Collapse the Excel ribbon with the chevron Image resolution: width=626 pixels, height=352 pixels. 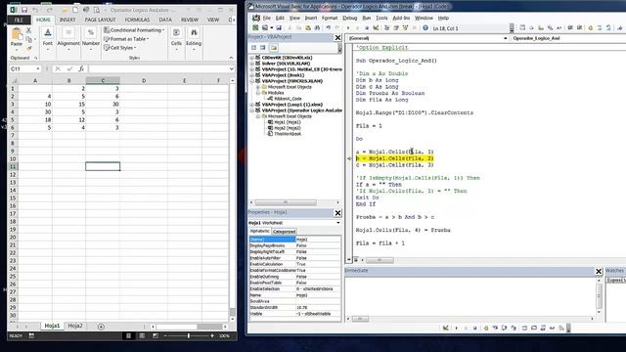click(231, 58)
